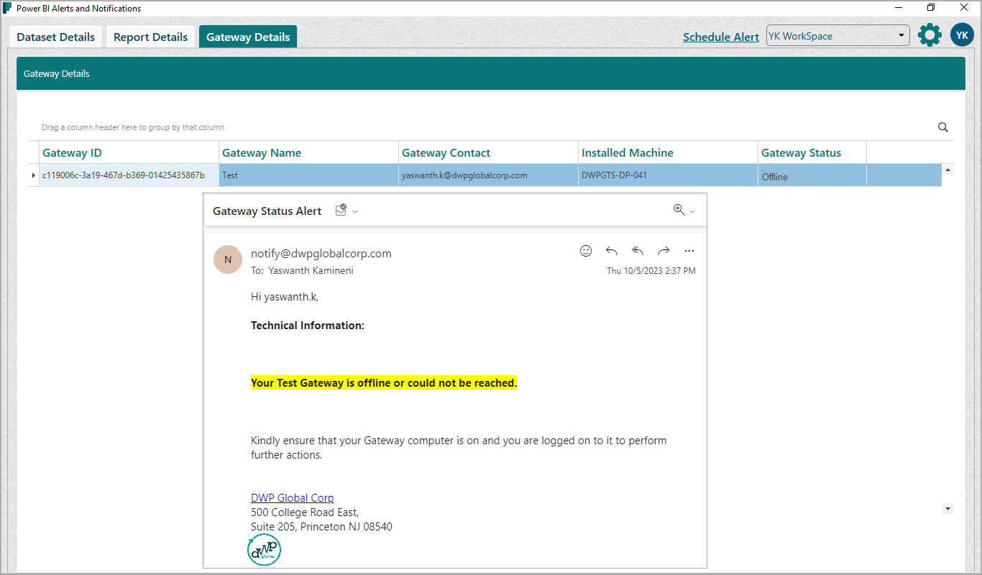This screenshot has width=982, height=575.
Task: Click the scrollbar down arrow
Action: pyautogui.click(x=947, y=509)
